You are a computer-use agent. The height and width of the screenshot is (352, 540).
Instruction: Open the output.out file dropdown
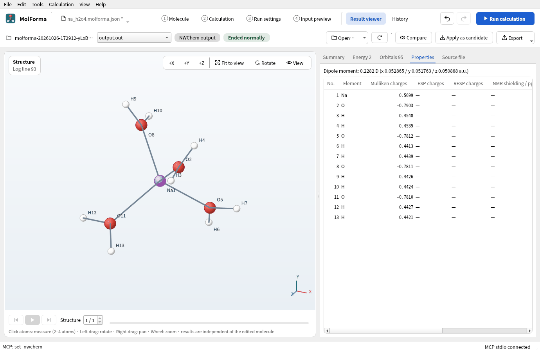point(134,38)
